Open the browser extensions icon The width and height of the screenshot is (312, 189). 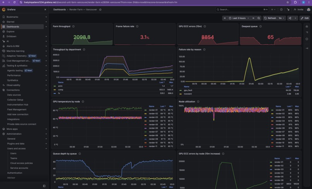[295, 2]
